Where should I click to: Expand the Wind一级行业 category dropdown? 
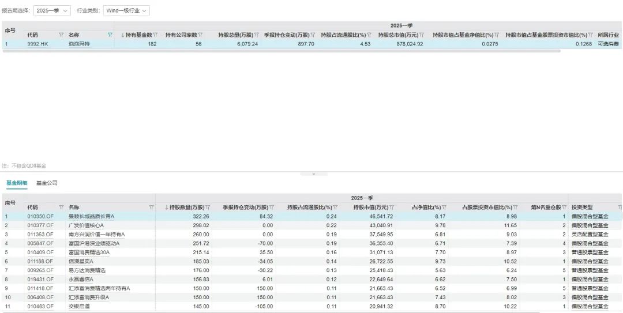click(126, 10)
